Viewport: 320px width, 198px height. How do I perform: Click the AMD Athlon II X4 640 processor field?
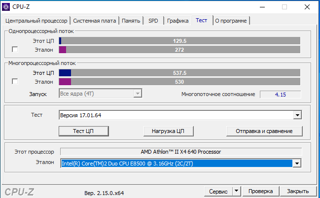click(181, 152)
